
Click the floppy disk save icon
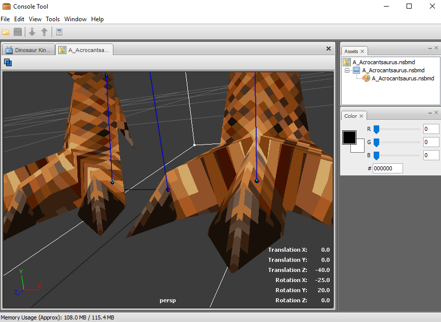pyautogui.click(x=18, y=32)
